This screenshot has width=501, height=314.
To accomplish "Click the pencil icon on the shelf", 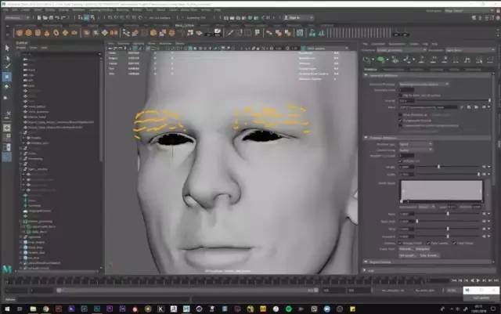I will [229, 33].
